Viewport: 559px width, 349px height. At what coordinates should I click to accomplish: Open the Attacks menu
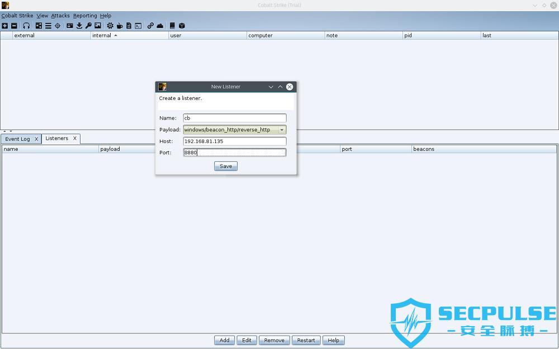(x=60, y=16)
